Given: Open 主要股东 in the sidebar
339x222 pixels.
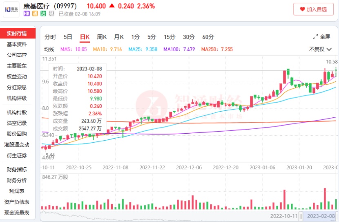Looking at the screenshot, I should click(17, 66).
